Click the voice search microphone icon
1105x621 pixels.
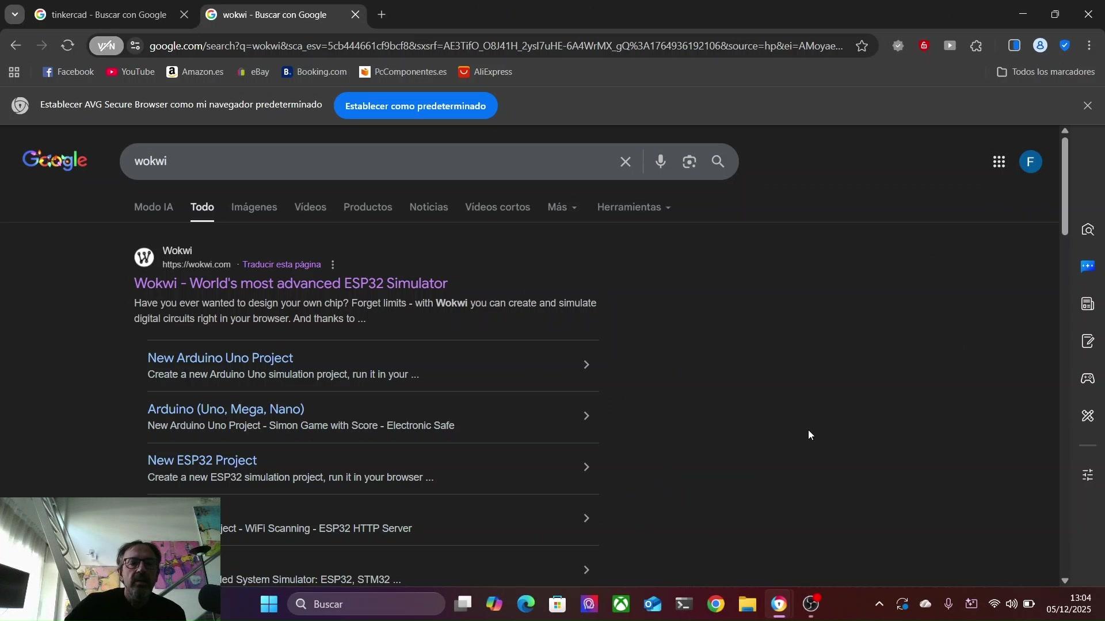coord(660,162)
